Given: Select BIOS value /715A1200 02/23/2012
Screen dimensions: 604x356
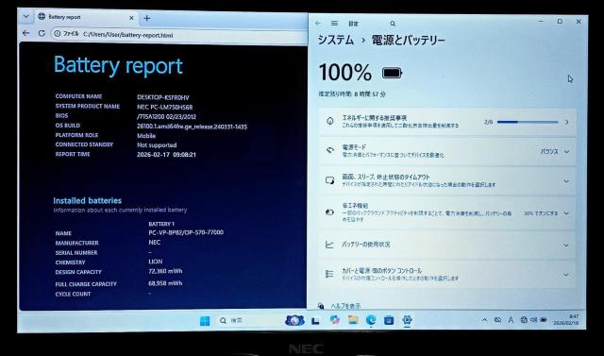Looking at the screenshot, I should coord(166,117).
